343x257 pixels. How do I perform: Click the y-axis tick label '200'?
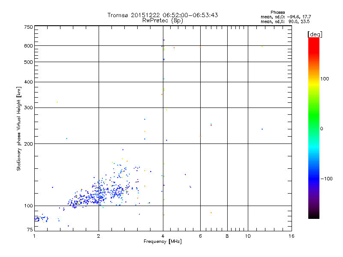pos(28,144)
